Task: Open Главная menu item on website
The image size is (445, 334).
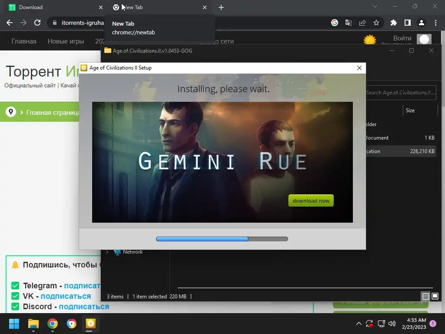Action: pyautogui.click(x=24, y=41)
